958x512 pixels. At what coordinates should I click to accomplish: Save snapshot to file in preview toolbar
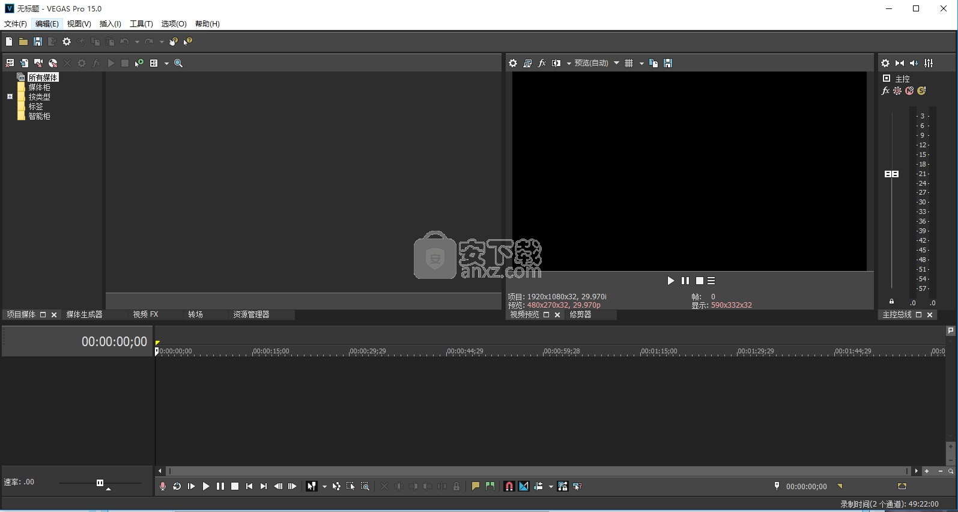pyautogui.click(x=668, y=63)
